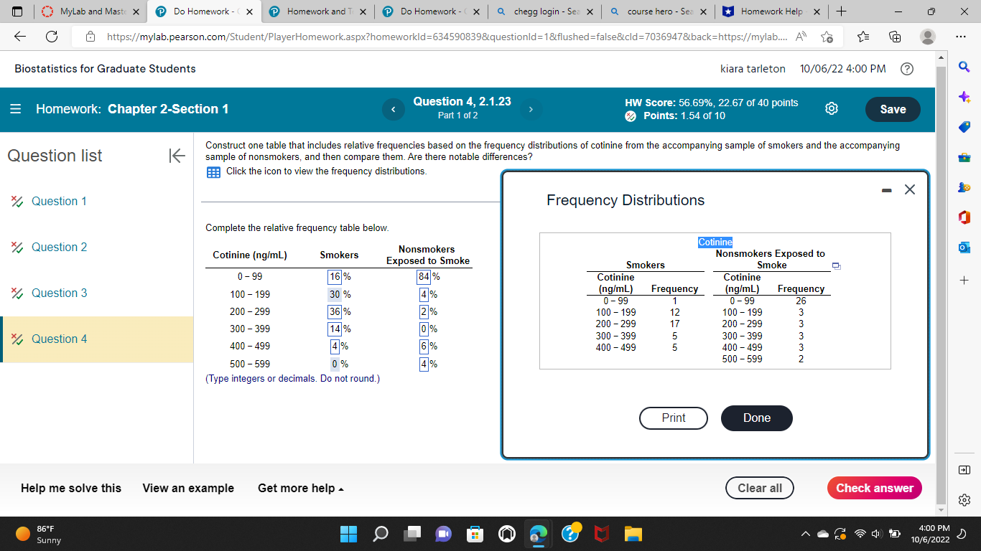
Task: Open browser Favorites list icon
Action: [x=864, y=37]
